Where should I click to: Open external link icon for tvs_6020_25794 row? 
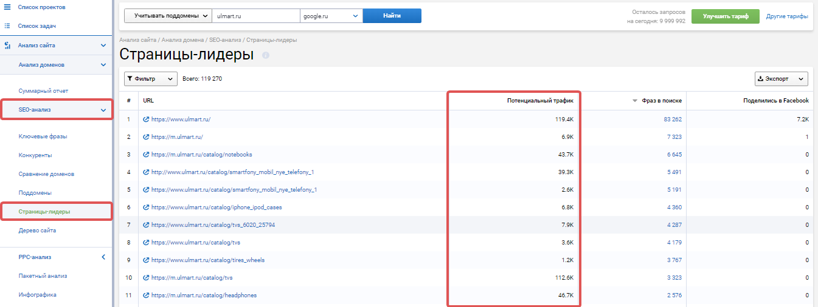point(146,225)
